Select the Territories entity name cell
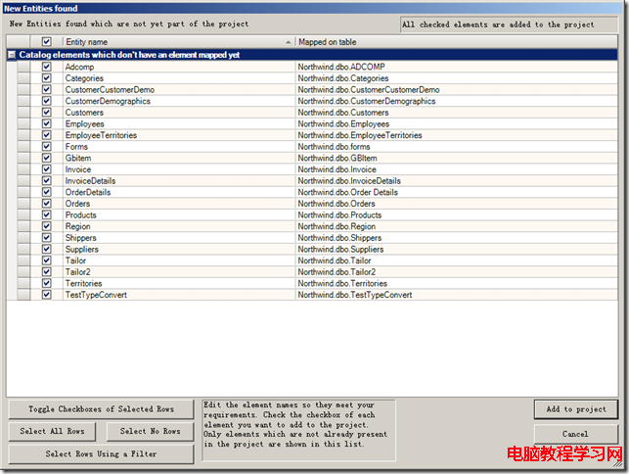This screenshot has height=474, width=629. (x=179, y=283)
